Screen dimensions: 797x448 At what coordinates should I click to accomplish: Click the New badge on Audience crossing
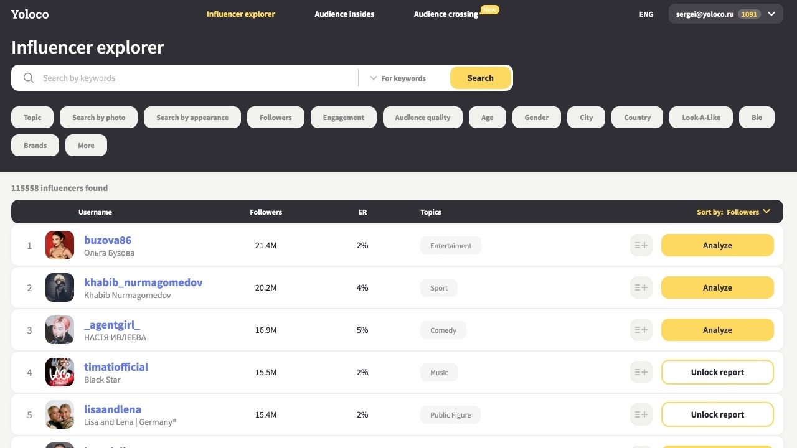490,9
